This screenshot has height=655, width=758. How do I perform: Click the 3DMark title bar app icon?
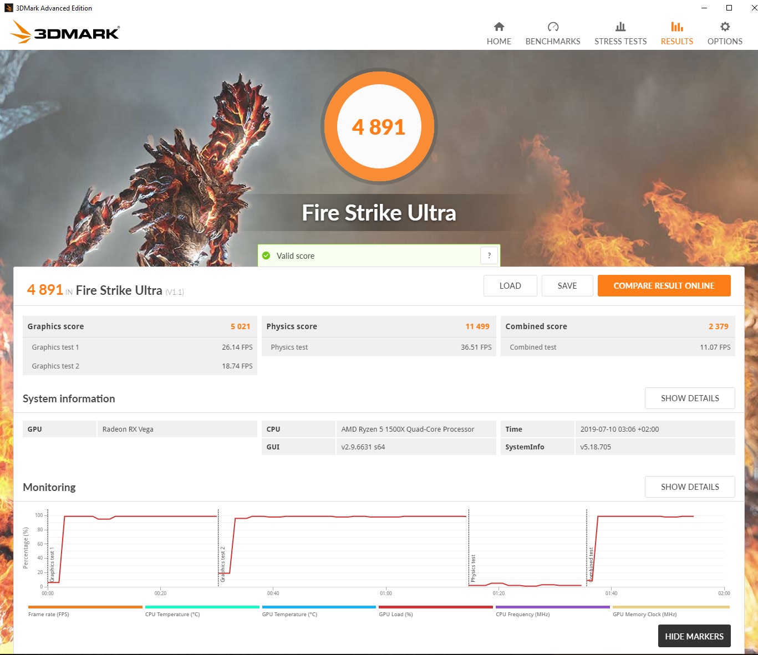(8, 8)
